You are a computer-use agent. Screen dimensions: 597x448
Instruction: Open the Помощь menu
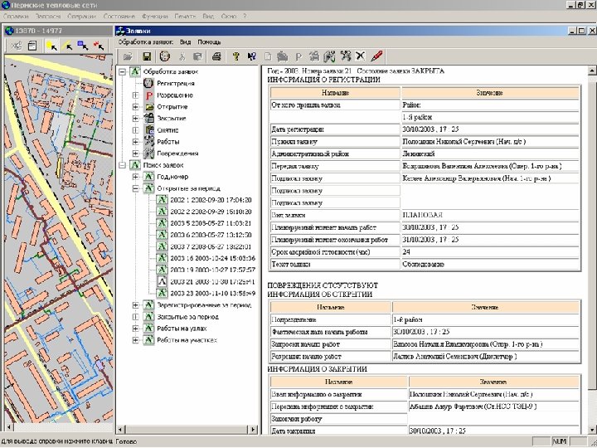pyautogui.click(x=209, y=41)
